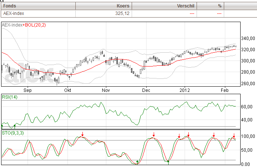The height and width of the screenshot is (167, 257).
Task: Click the red sell arrow in October
Action: (82, 134)
